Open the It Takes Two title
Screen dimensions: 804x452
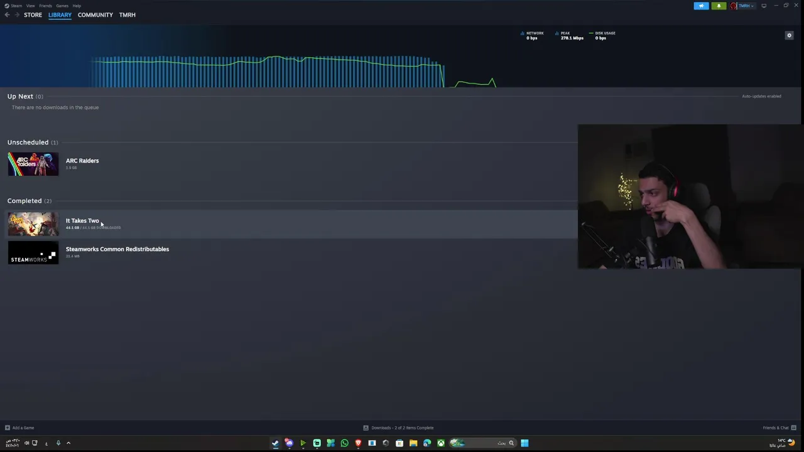[x=82, y=221]
